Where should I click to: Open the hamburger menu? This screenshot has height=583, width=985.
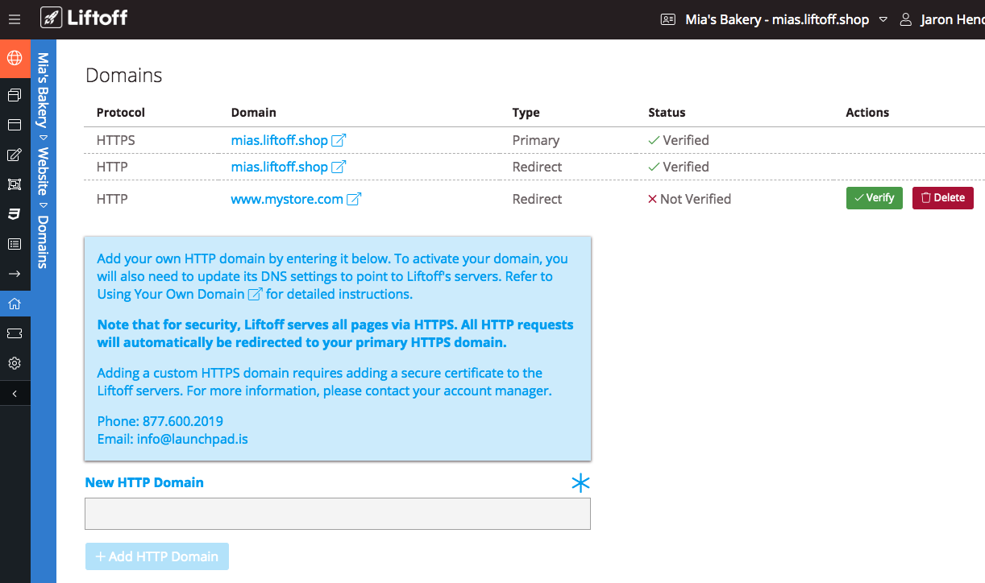(x=15, y=19)
